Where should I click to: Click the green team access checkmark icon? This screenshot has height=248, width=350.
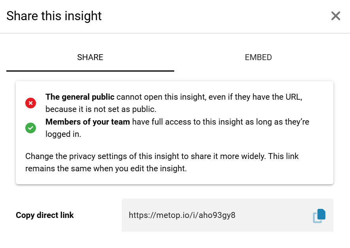tap(31, 128)
